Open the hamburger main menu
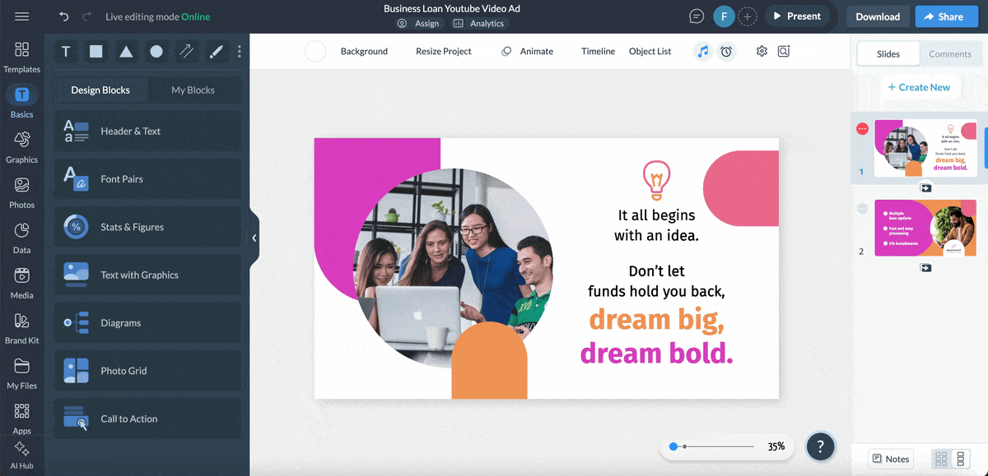 [22, 16]
